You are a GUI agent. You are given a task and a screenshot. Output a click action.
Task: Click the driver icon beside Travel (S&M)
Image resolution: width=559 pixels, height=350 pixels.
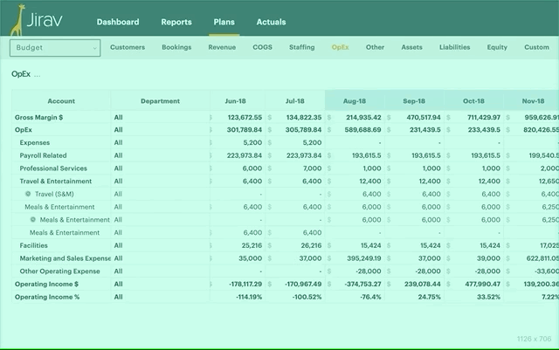point(28,194)
